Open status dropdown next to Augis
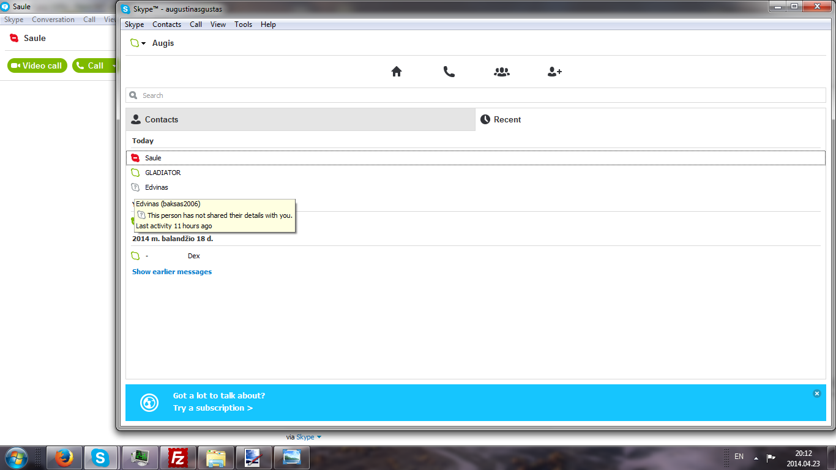Screen dimensions: 836x470 (x=143, y=43)
